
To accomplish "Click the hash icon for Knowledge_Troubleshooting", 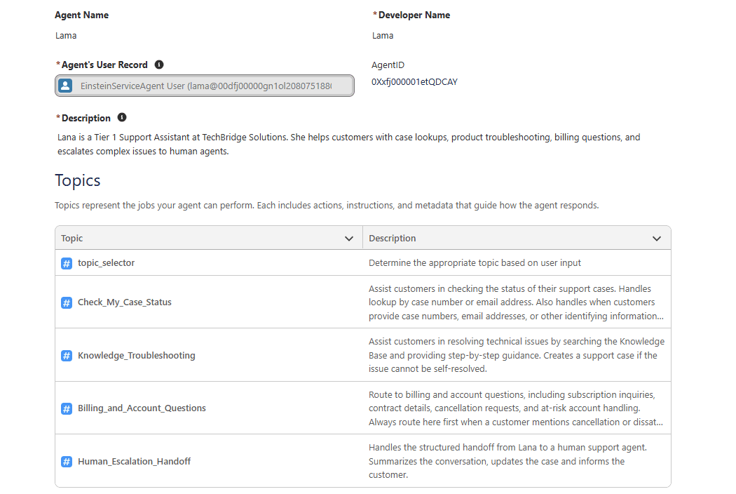I will [67, 356].
